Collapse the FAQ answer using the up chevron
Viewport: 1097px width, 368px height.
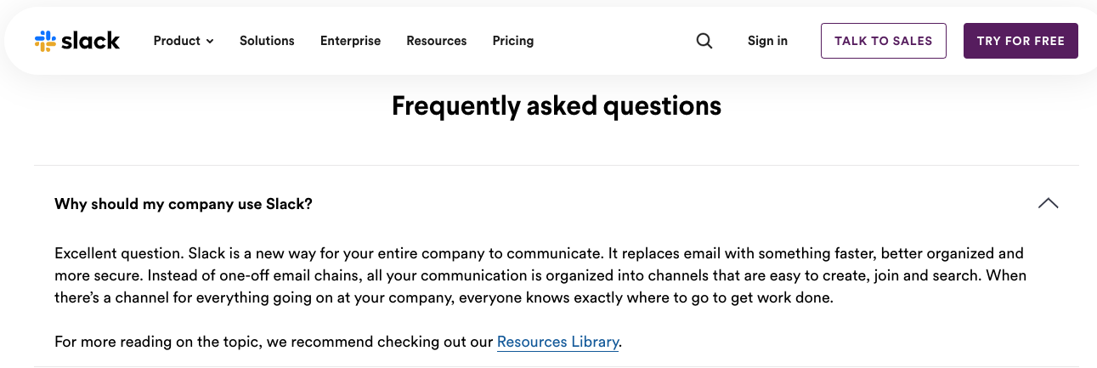point(1048,204)
